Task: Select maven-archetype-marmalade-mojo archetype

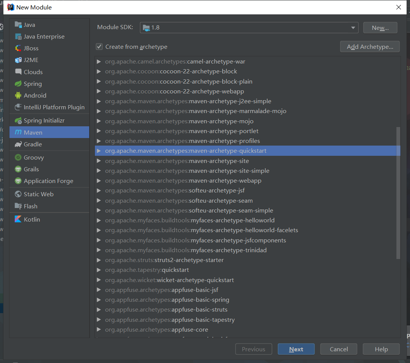Action: click(248, 111)
